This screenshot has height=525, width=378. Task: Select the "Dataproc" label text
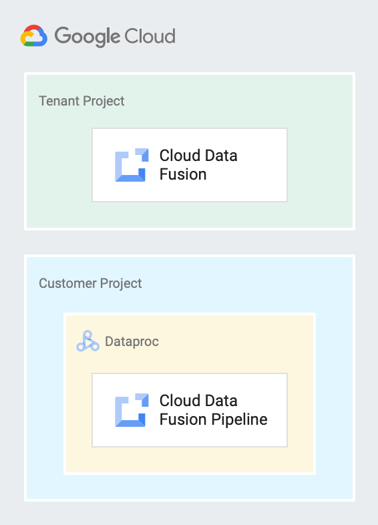(132, 342)
